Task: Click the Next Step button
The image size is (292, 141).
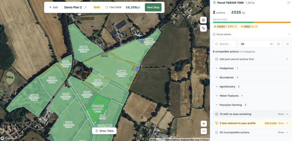Action: point(153,7)
